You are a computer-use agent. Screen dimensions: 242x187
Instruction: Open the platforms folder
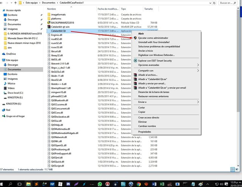[56, 19]
